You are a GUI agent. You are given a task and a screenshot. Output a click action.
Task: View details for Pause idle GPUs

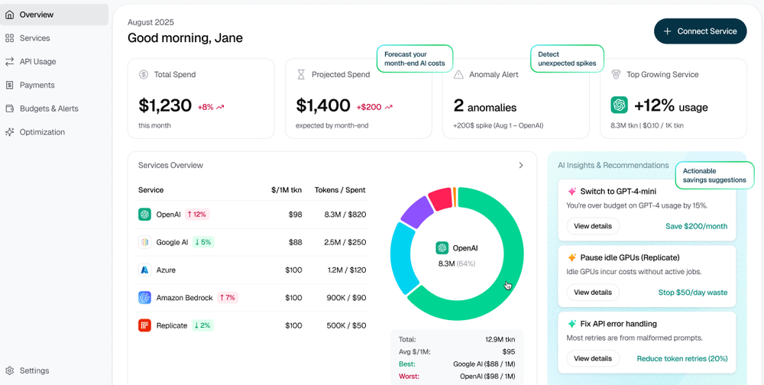tap(593, 293)
